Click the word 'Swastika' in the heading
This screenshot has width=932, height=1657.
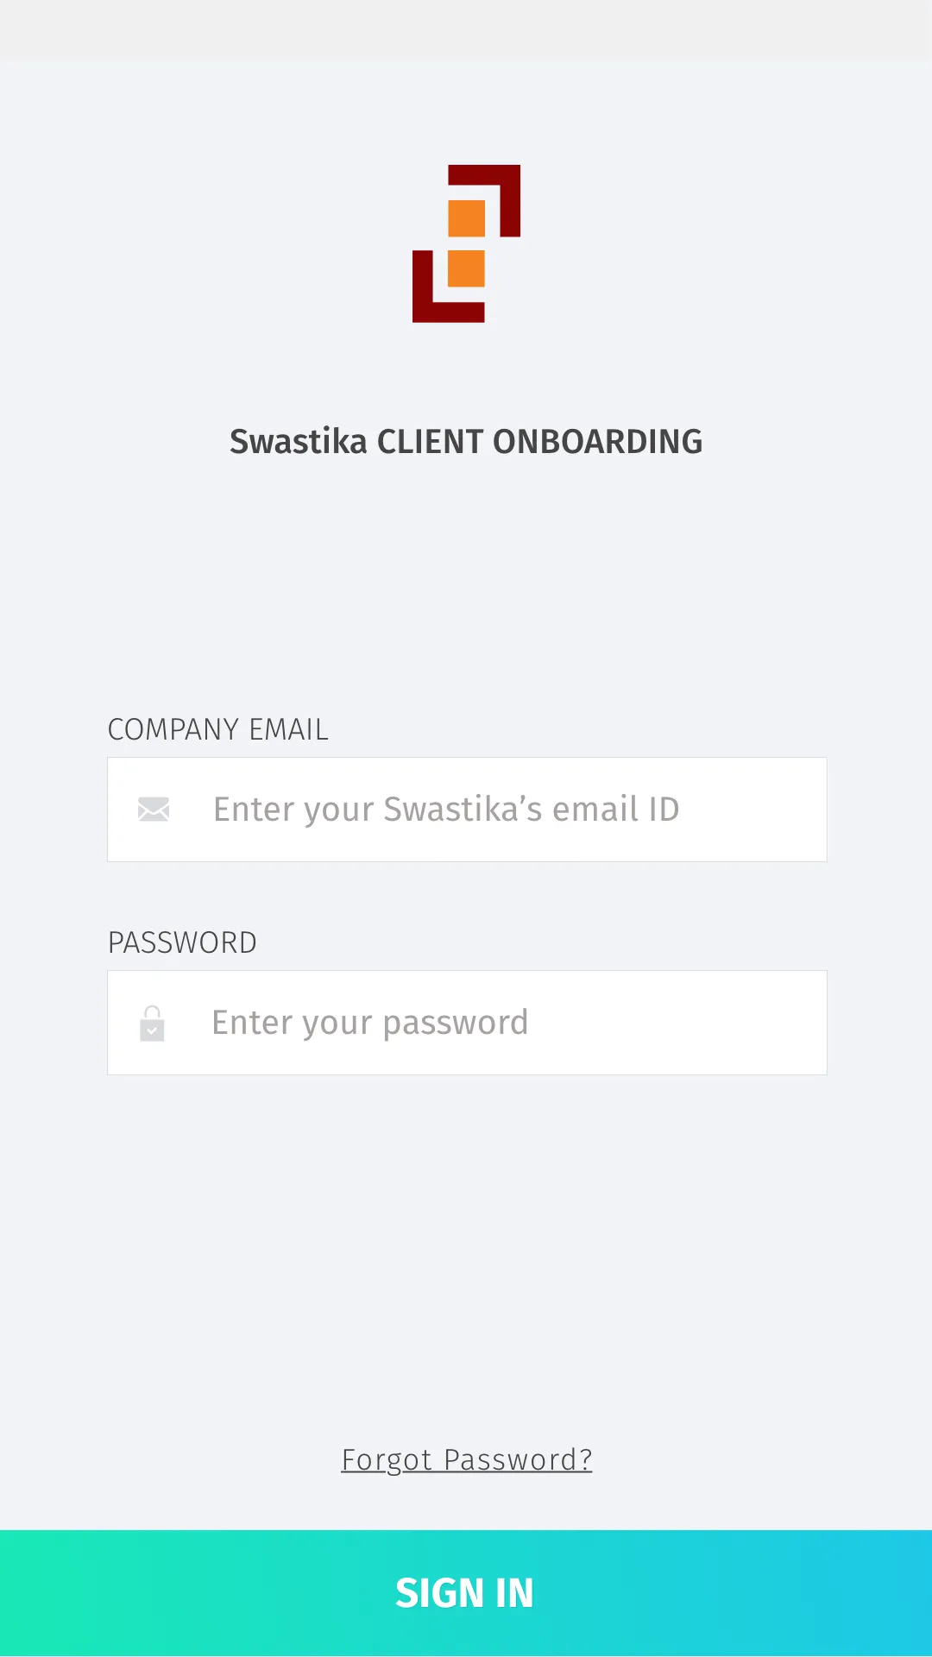[x=299, y=442]
